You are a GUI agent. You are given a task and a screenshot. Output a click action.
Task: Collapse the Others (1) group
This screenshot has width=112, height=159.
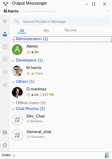pyautogui.click(x=13, y=82)
